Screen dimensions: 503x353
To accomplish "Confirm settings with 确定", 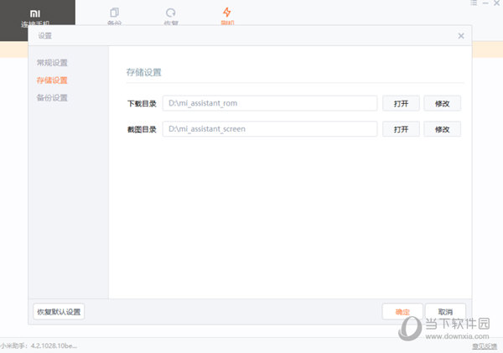I will [x=402, y=312].
